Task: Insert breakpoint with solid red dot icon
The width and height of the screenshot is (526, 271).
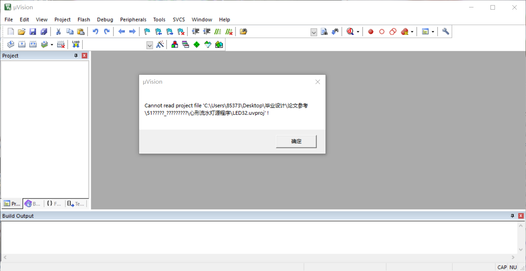Action: 371,32
